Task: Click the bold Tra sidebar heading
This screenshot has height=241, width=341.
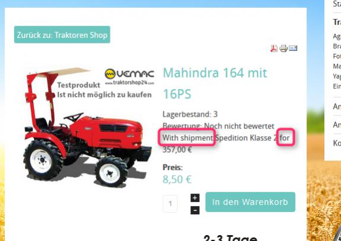Action: pyautogui.click(x=337, y=22)
